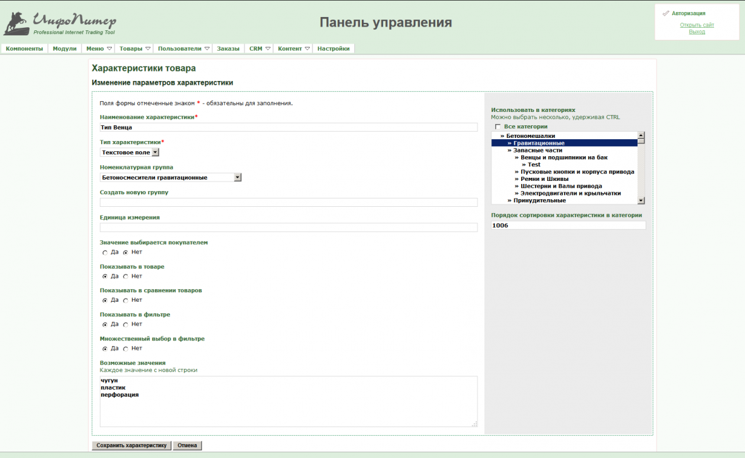Open Контент dropdown arrow

(307, 49)
